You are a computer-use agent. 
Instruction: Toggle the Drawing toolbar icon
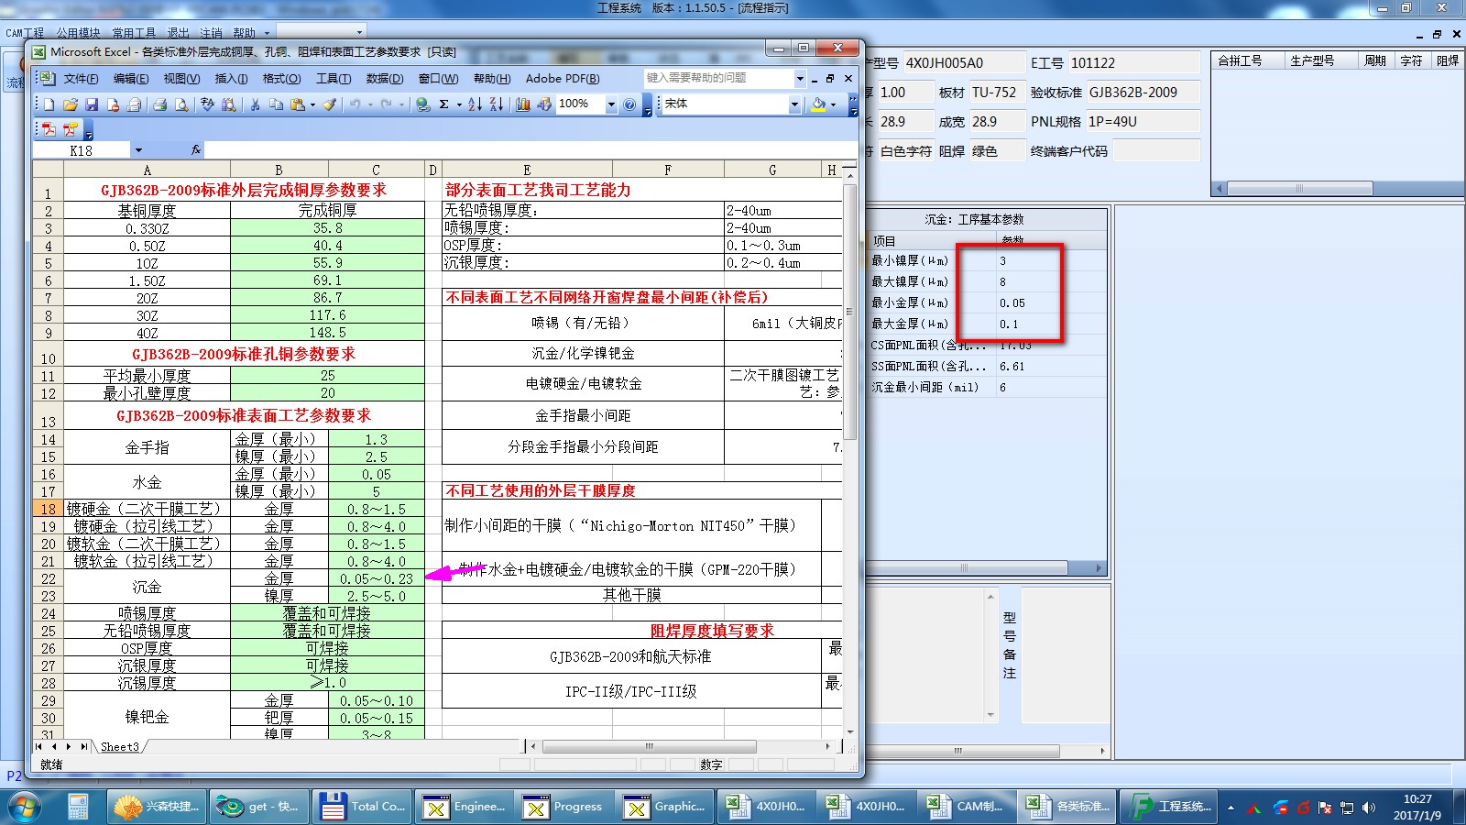pos(544,105)
